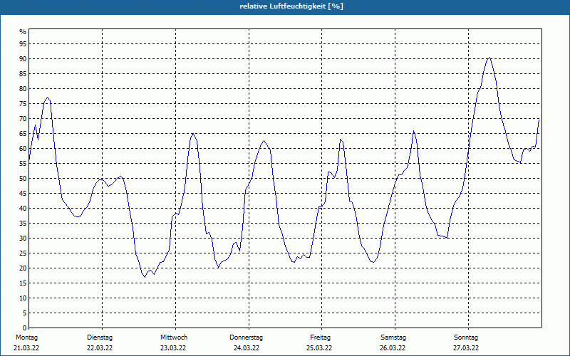Click the Sunday humidity peak near 90%

click(x=489, y=58)
